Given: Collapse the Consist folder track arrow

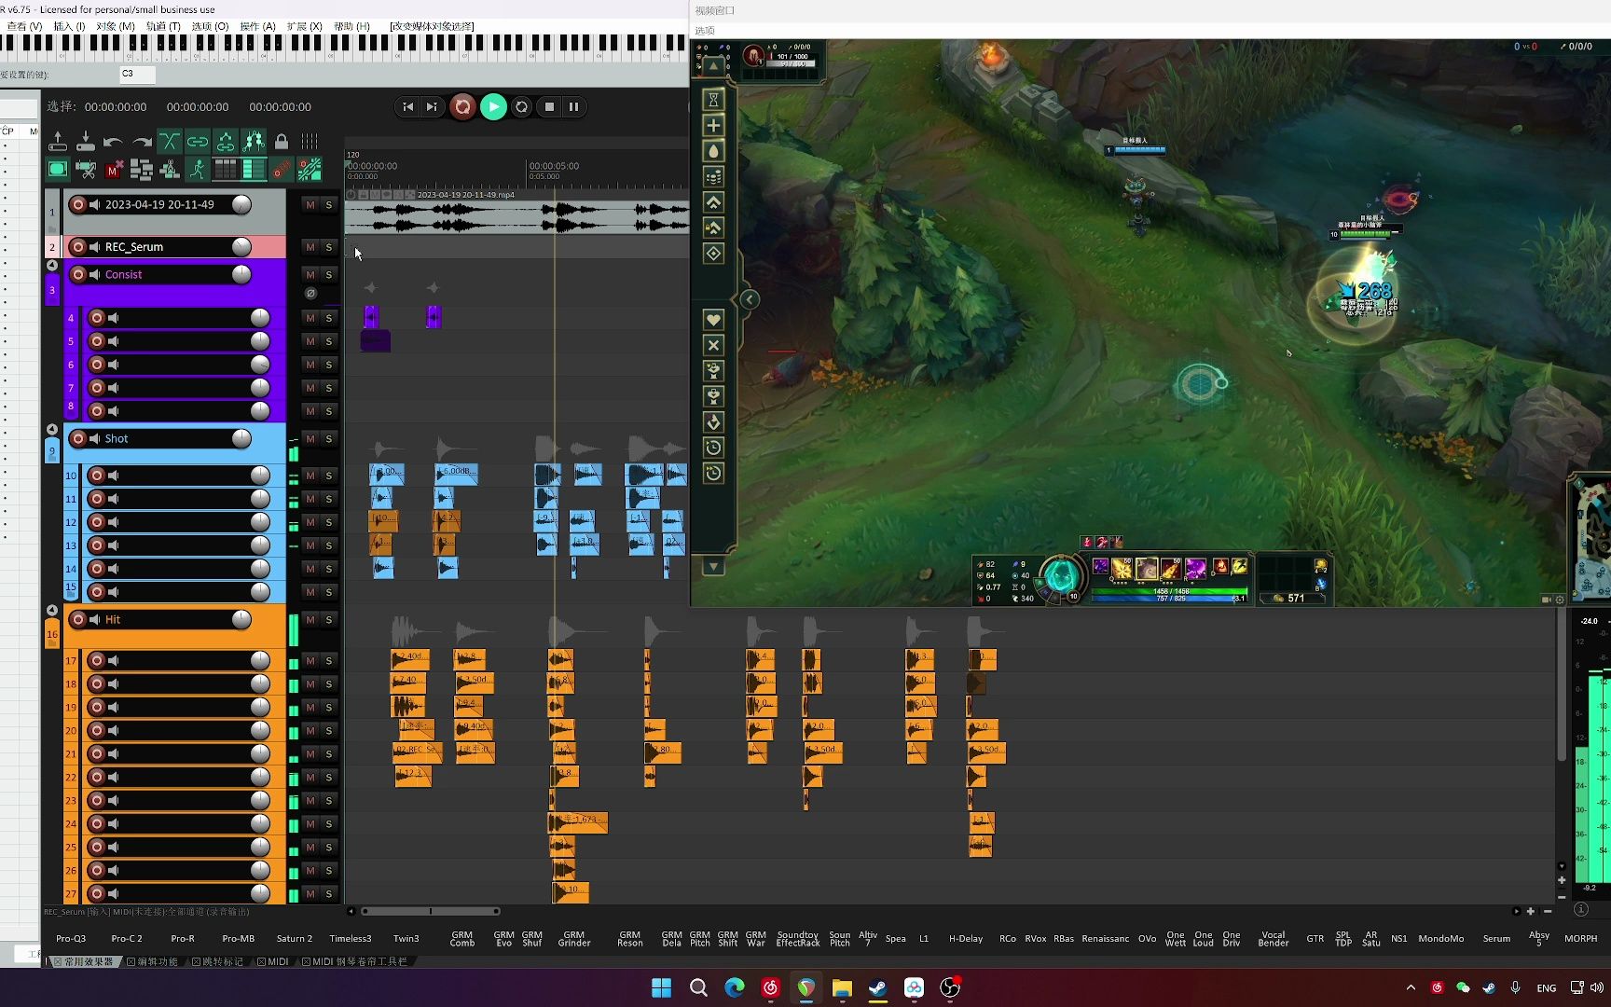Looking at the screenshot, I should point(52,266).
